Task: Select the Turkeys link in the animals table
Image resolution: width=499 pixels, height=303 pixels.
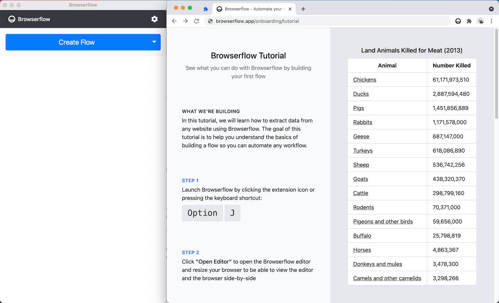Action: pyautogui.click(x=363, y=150)
